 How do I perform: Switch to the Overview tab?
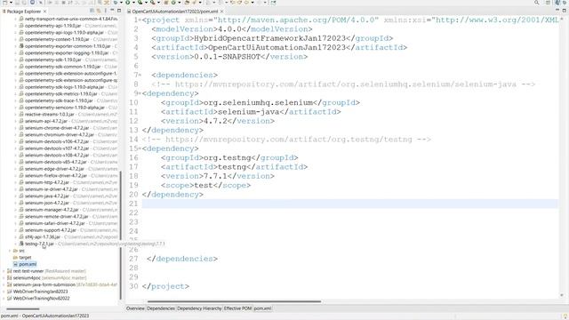135,308
